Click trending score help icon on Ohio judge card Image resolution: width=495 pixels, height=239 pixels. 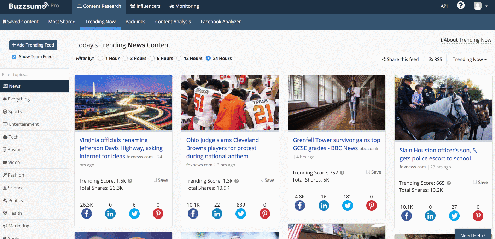click(x=237, y=181)
